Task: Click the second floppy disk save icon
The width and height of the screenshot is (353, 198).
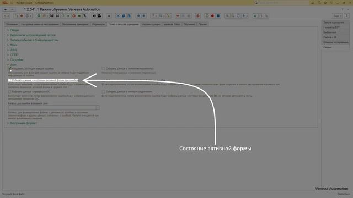Action: [x=57, y=16]
